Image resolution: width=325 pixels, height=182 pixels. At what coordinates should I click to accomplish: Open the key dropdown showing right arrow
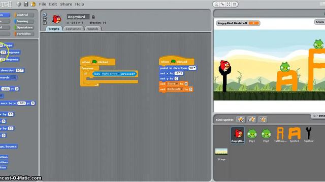pos(111,74)
